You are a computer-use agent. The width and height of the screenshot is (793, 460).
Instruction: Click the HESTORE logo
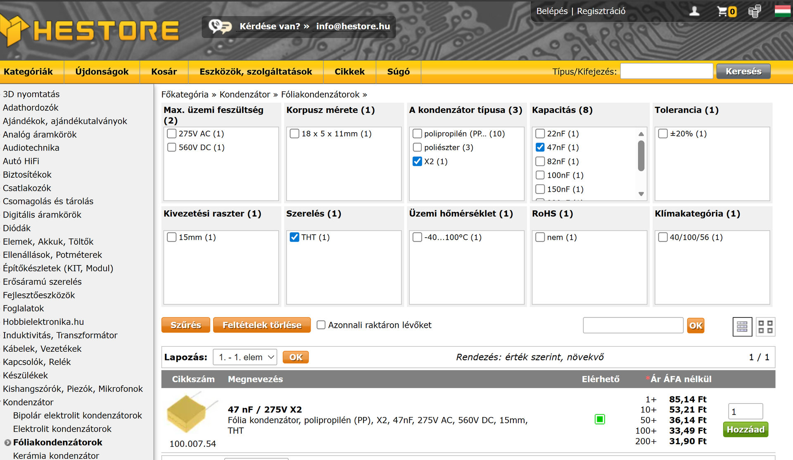90,31
